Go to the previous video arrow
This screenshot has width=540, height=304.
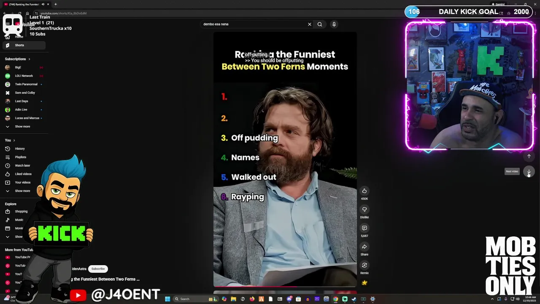529,156
